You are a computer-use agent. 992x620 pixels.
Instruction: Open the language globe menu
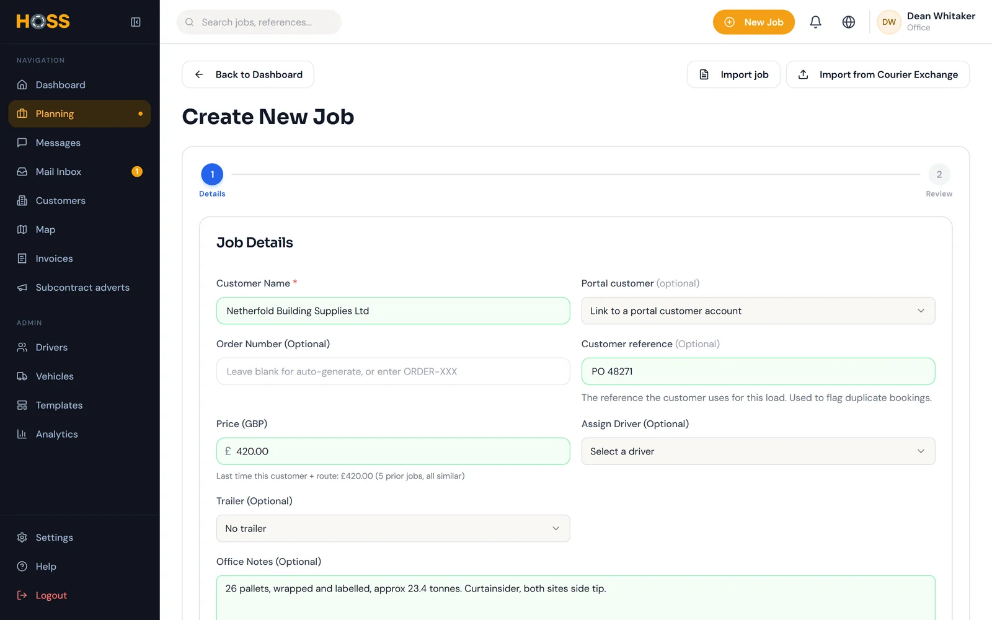point(849,22)
